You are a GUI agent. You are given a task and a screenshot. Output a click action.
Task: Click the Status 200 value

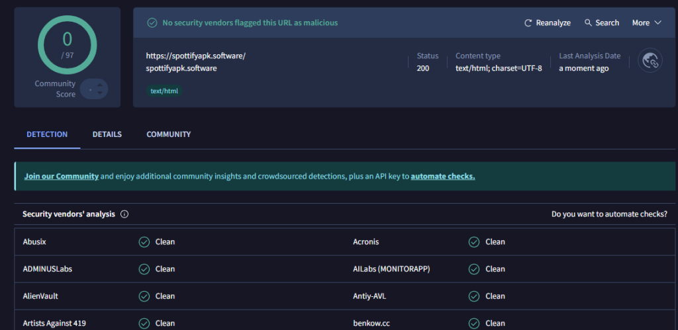click(423, 68)
